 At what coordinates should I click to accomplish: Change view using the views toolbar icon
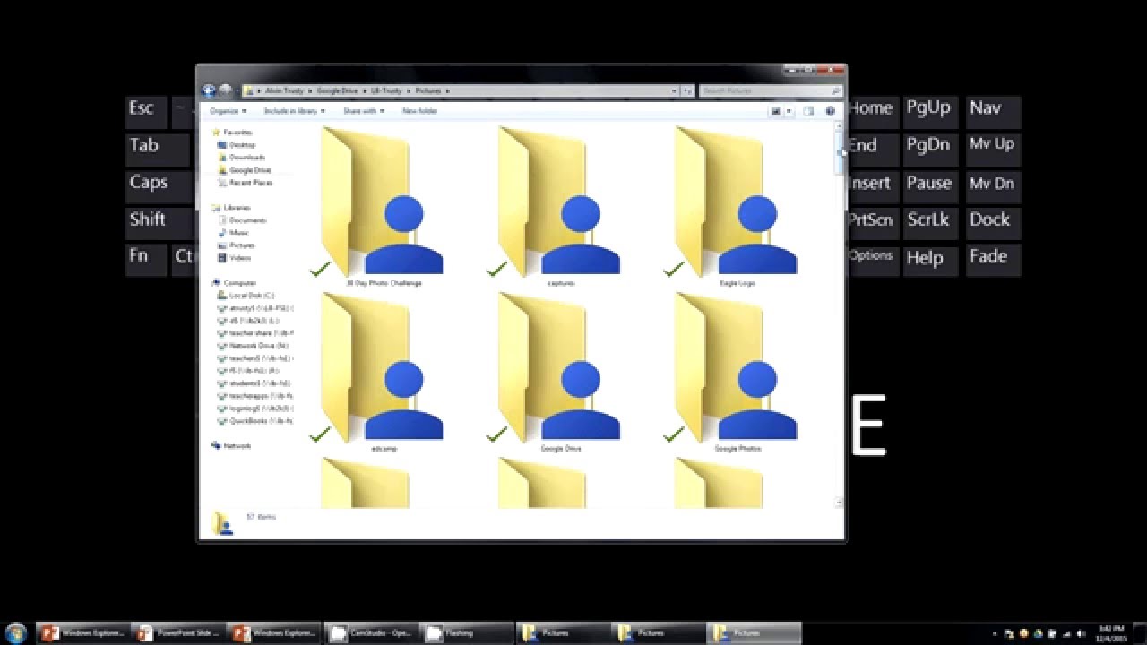coord(776,111)
